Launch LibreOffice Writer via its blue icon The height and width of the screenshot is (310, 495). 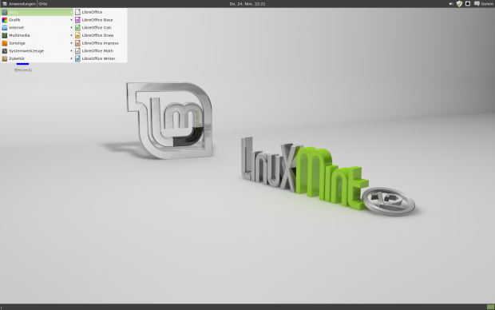pos(77,58)
